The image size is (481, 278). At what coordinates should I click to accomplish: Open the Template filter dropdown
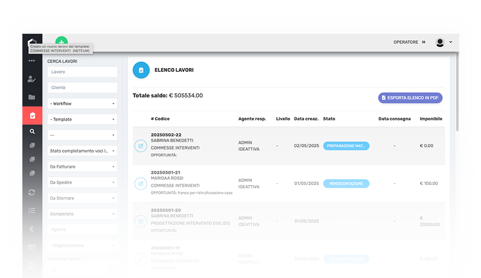83,119
